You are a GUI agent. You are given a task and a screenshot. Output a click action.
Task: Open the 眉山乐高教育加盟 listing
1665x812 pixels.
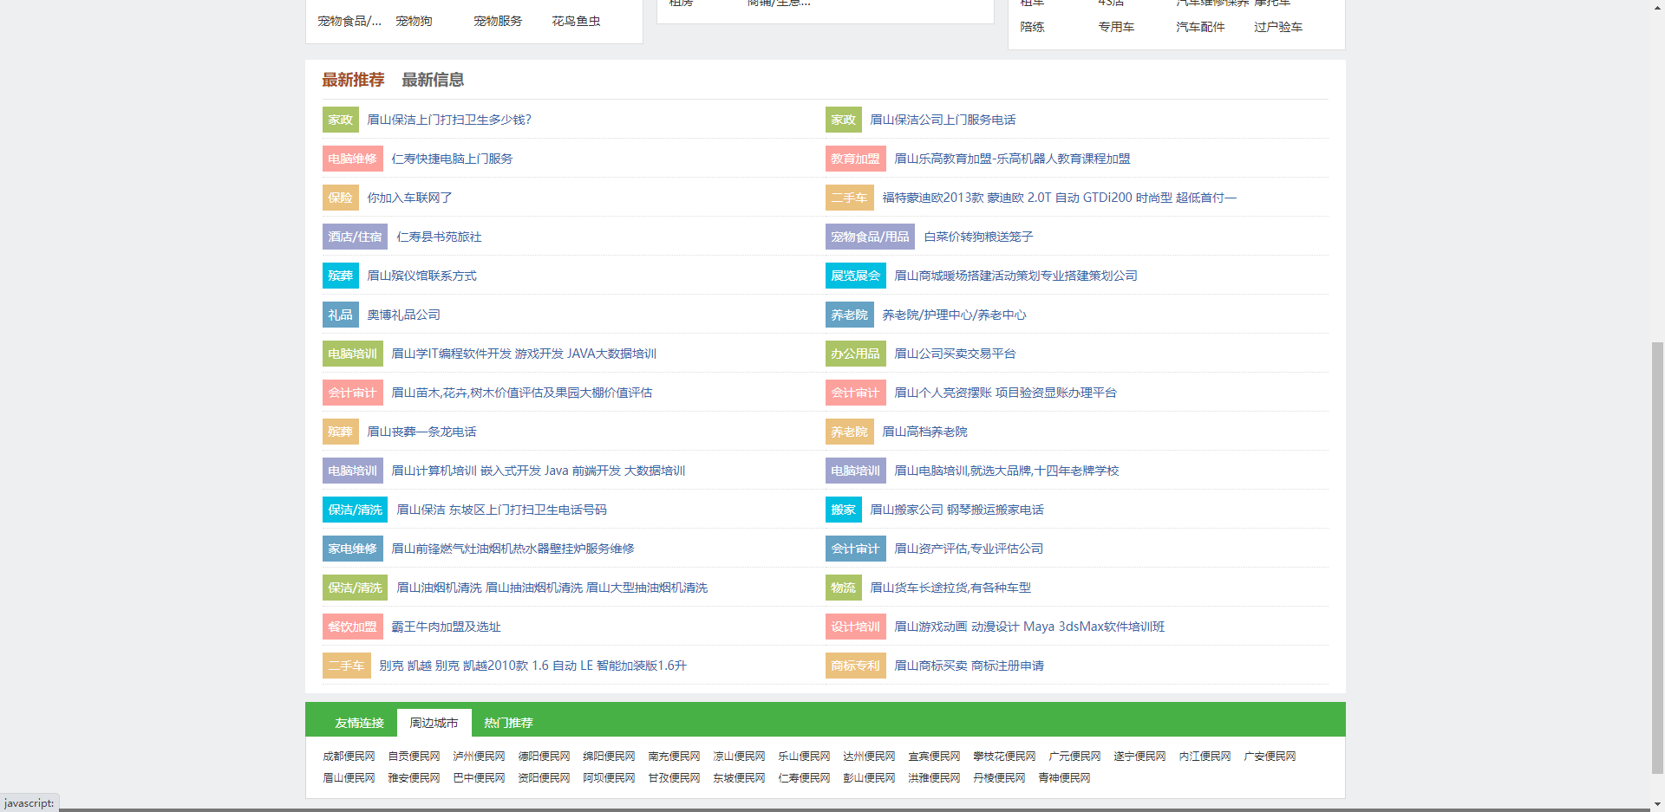(1012, 159)
